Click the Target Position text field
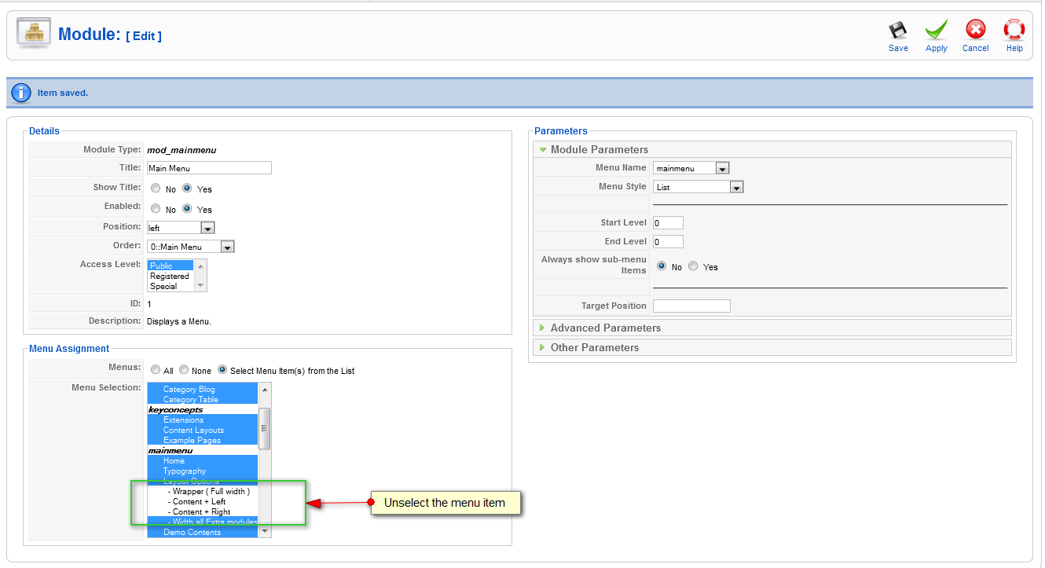This screenshot has height=568, width=1045. (691, 306)
